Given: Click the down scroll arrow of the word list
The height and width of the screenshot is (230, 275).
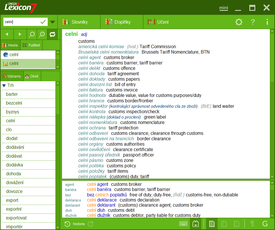Looking at the screenshot, I should tap(58, 227).
